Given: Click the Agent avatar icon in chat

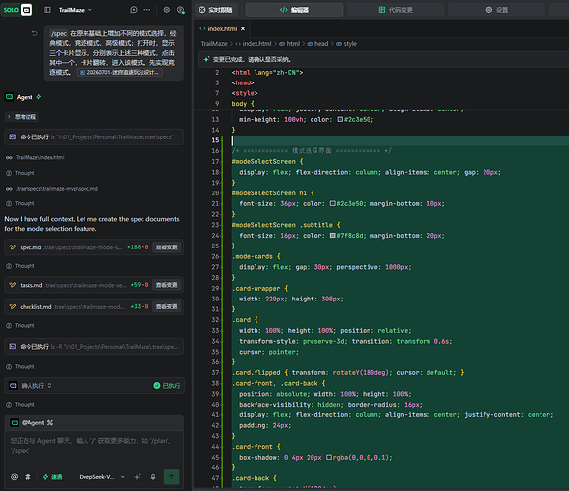Looking at the screenshot, I should [10, 97].
